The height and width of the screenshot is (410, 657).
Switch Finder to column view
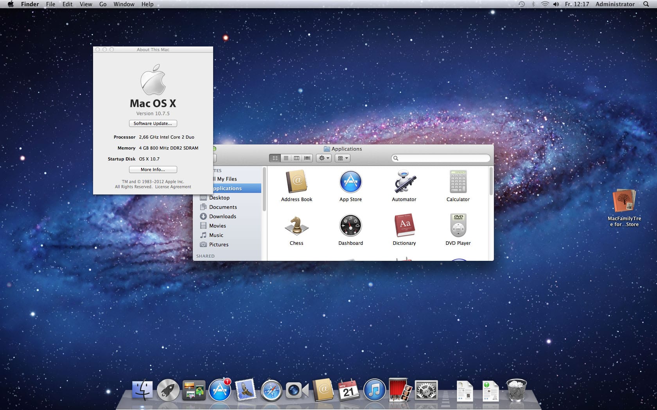point(296,158)
